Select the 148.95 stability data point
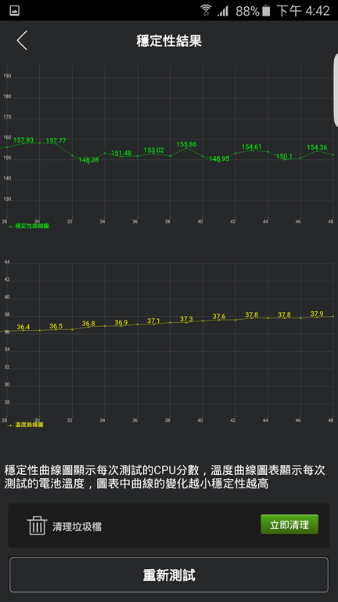 pyautogui.click(x=219, y=158)
